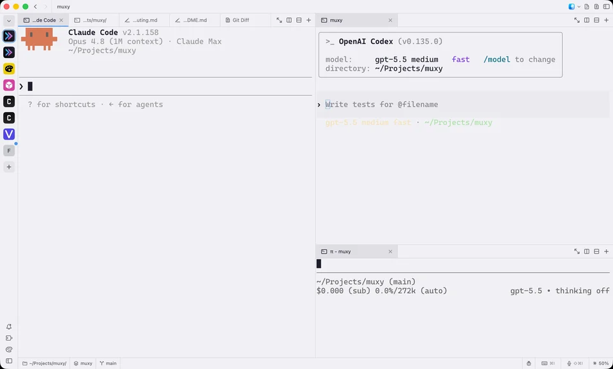Image resolution: width=613 pixels, height=369 pixels.
Task: Go forward with the right arrow
Action: [45, 6]
